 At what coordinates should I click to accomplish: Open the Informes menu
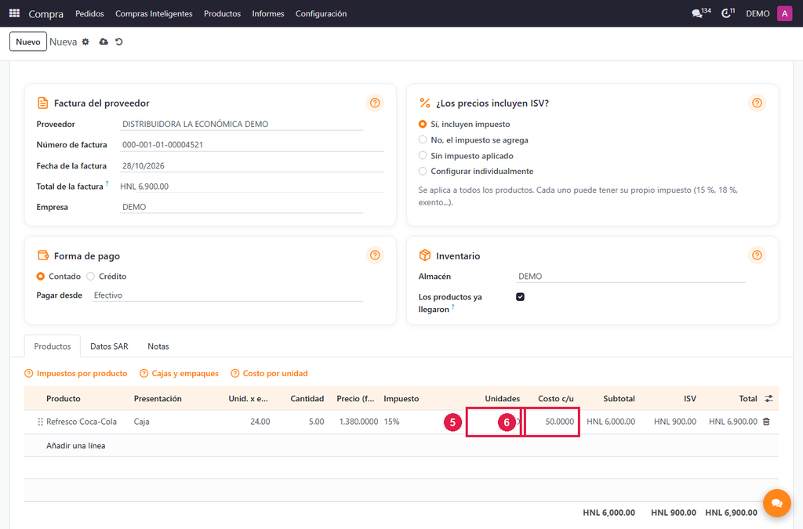268,13
